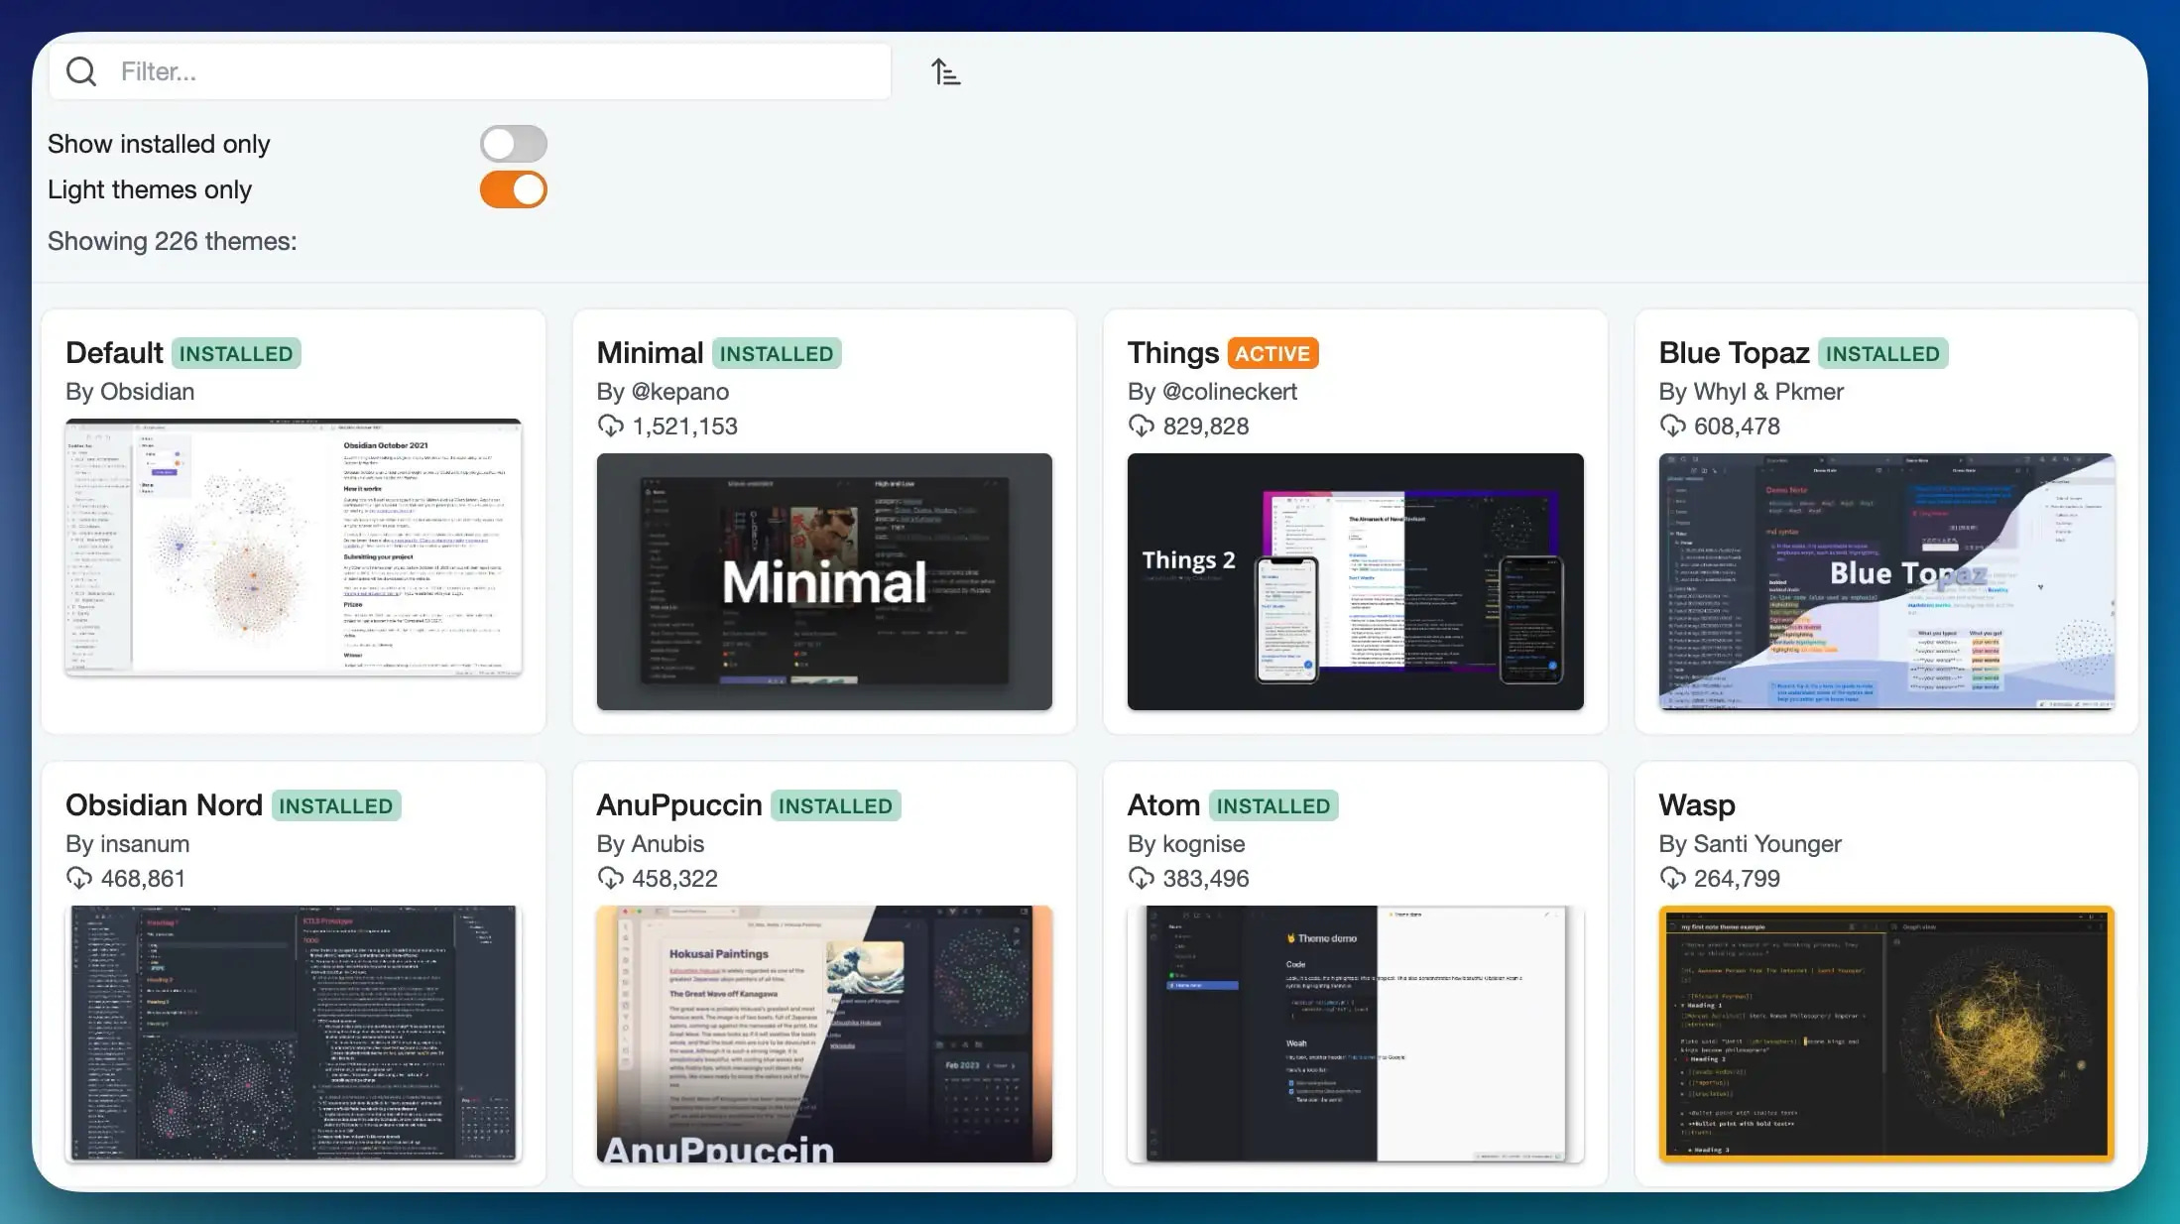
Task: Click the Blue Topaz download icon
Action: point(1672,427)
